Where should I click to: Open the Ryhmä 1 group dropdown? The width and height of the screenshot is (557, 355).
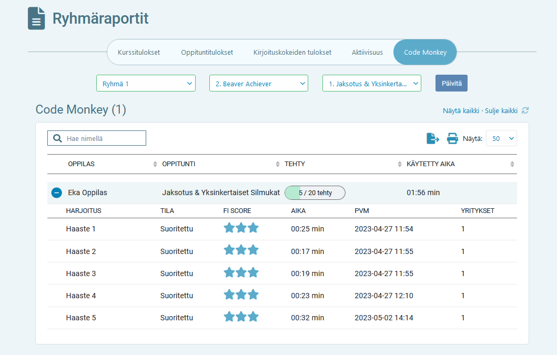[146, 83]
